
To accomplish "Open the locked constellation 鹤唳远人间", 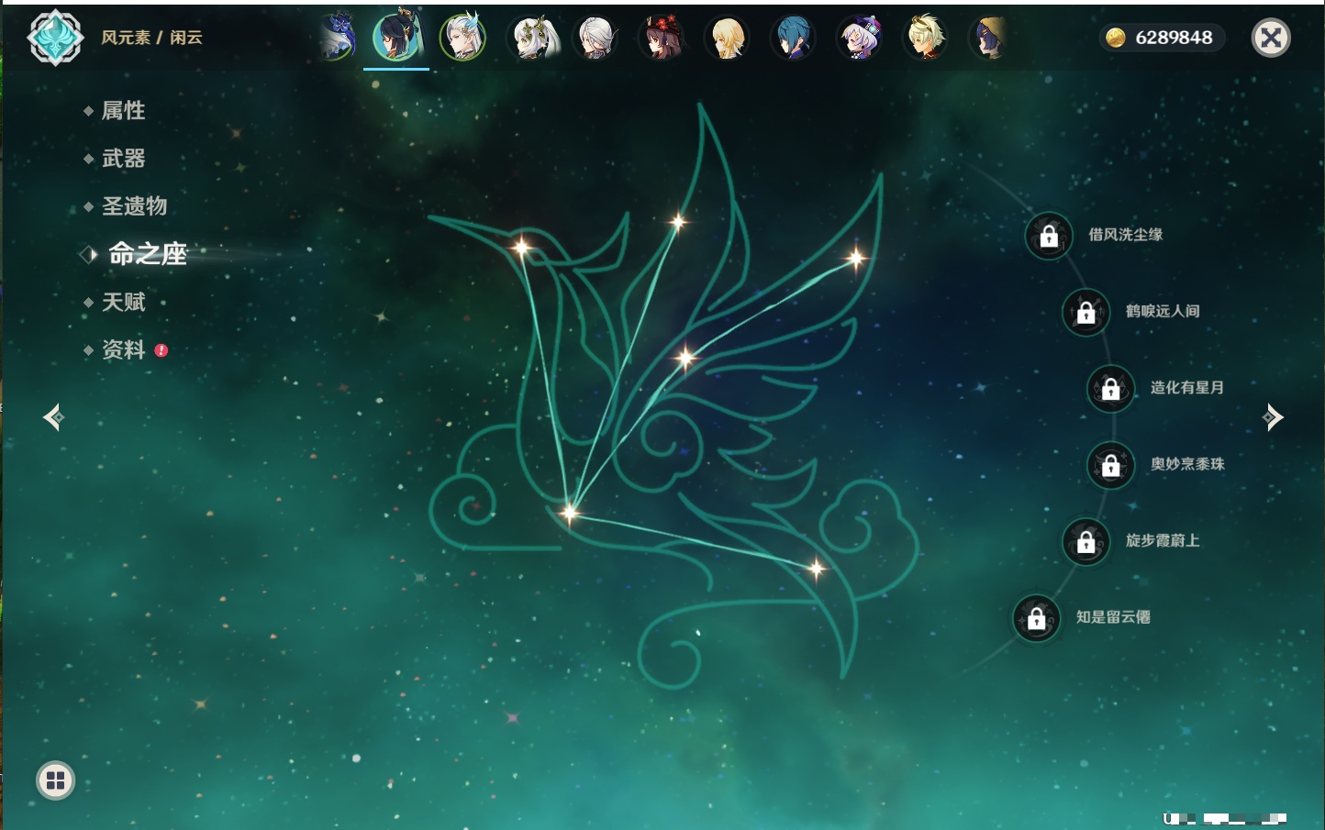I will [x=1086, y=312].
